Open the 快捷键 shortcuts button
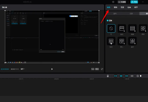The width and height of the screenshot is (148, 102). tap(122, 2)
